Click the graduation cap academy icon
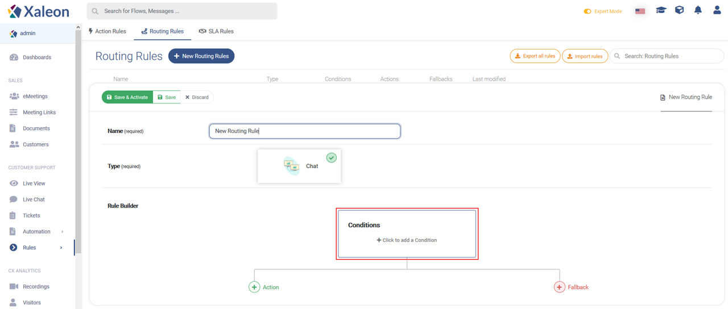The width and height of the screenshot is (728, 309). (x=661, y=10)
